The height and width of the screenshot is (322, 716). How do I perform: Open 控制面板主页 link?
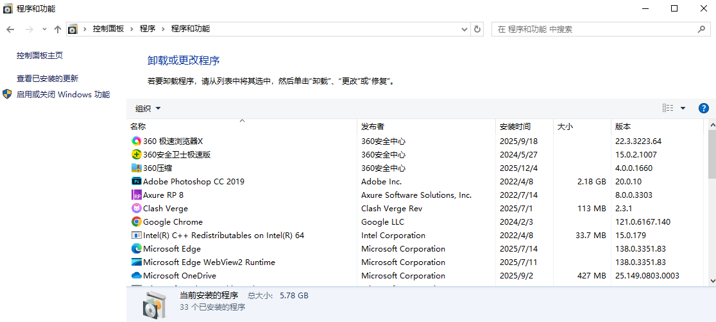coord(40,56)
